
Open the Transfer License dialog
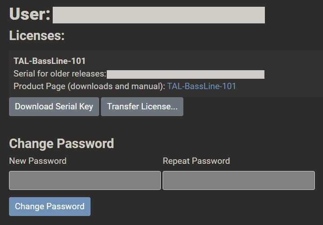[142, 107]
